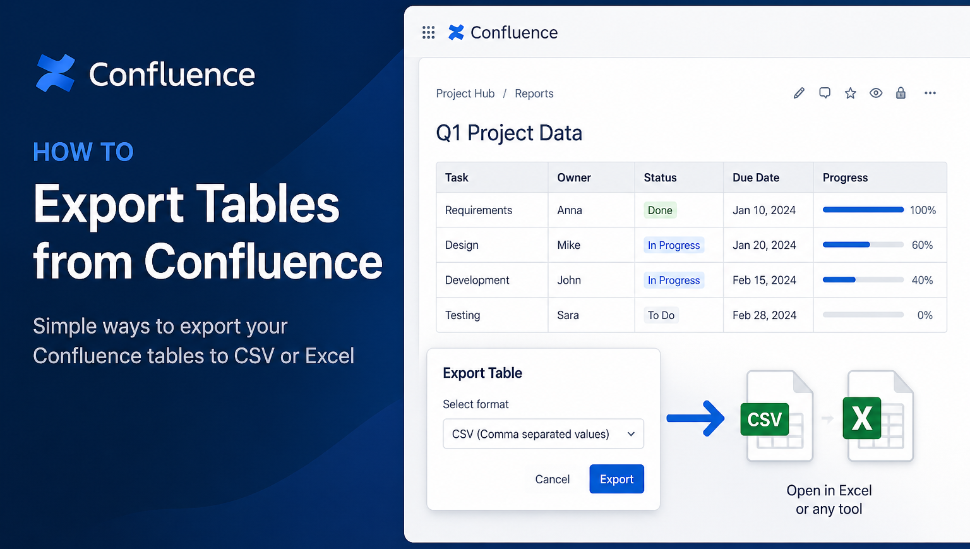This screenshot has width=970, height=549.
Task: Click the Confluence logo in header
Action: (503, 32)
